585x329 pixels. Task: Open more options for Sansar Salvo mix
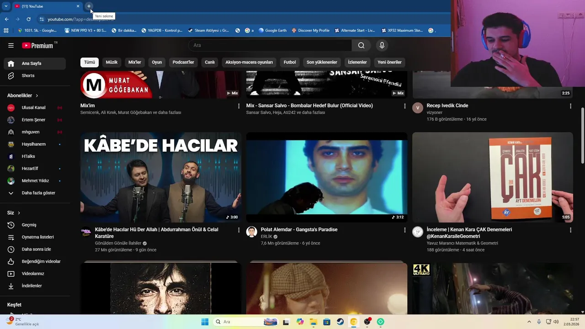[x=404, y=106]
